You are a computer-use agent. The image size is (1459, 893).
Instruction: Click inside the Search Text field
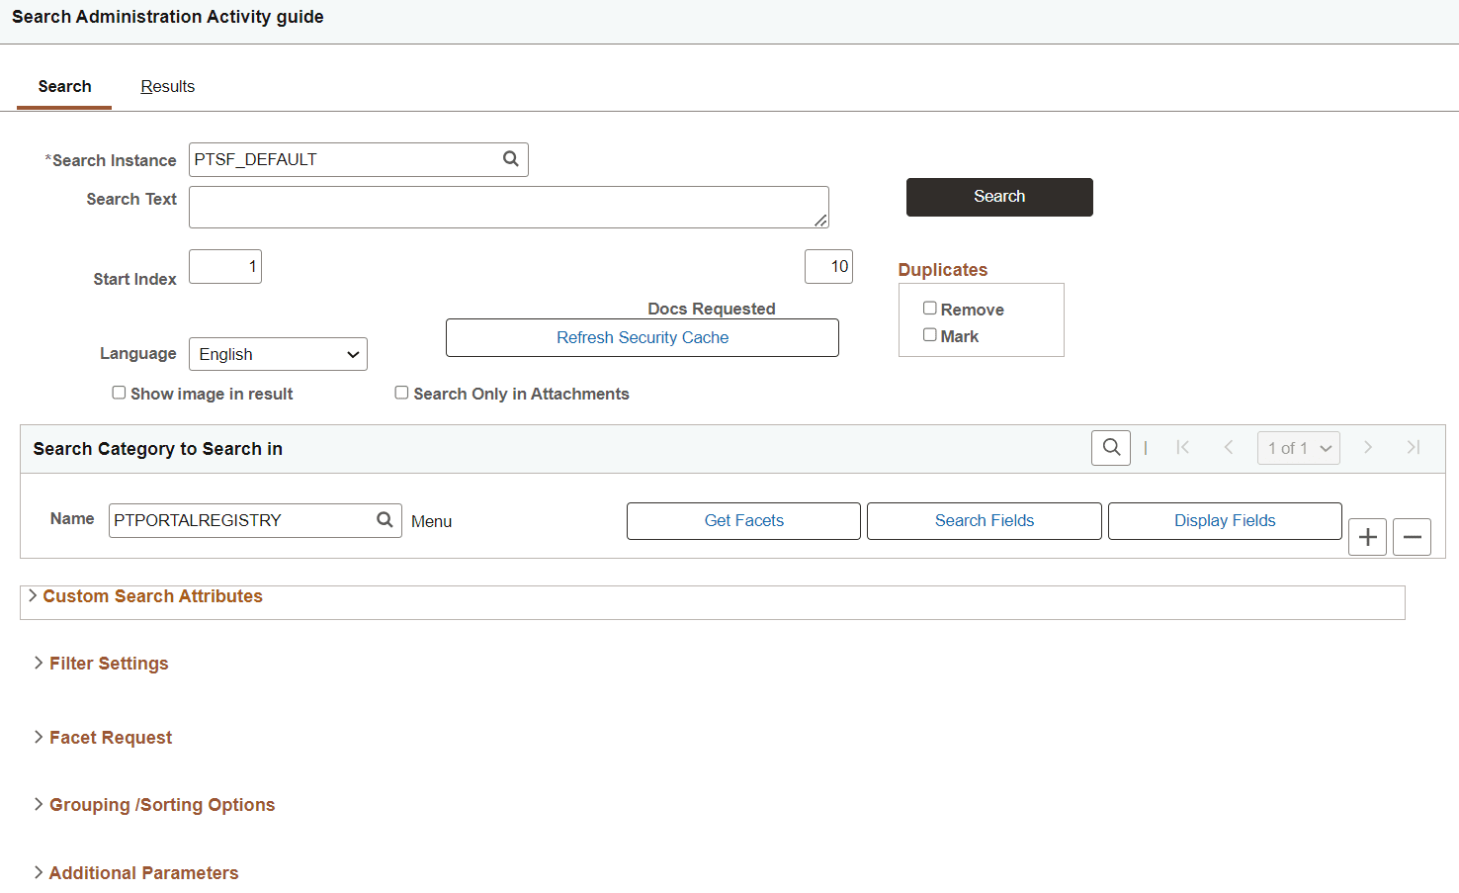[508, 207]
